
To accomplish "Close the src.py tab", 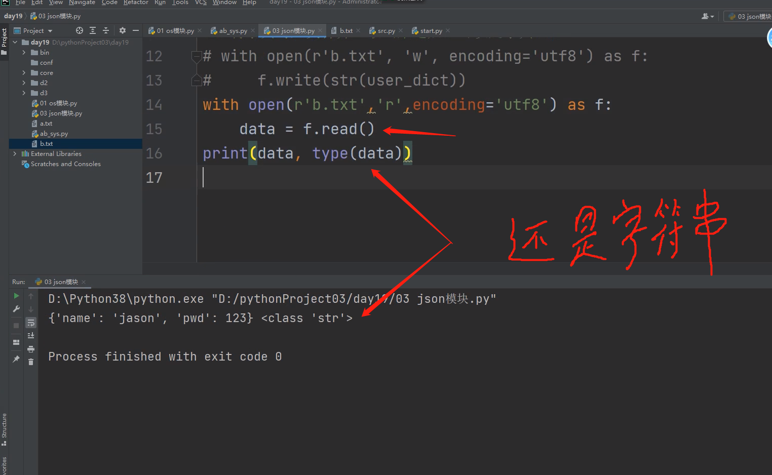I will coord(401,31).
